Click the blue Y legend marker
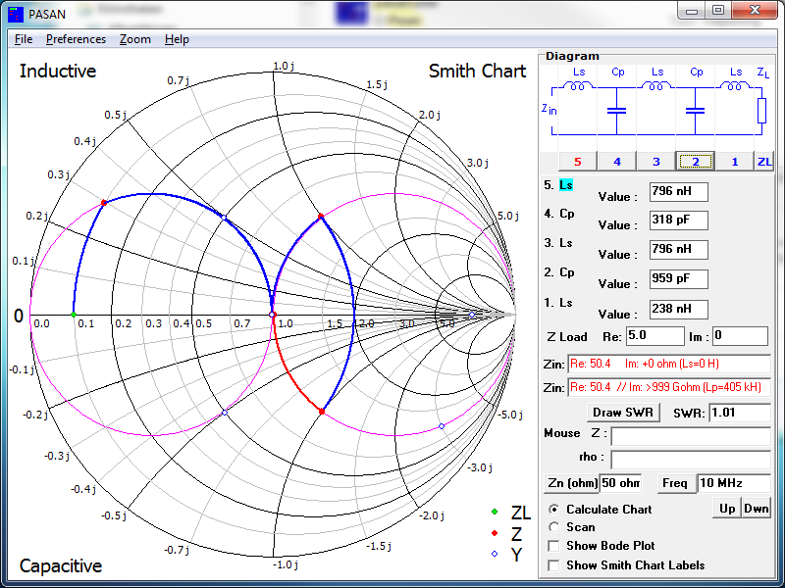Viewport: 785px width, 588px height. [x=495, y=554]
